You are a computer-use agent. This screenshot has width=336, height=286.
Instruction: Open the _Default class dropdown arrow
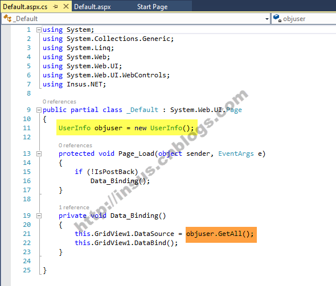click(267, 19)
